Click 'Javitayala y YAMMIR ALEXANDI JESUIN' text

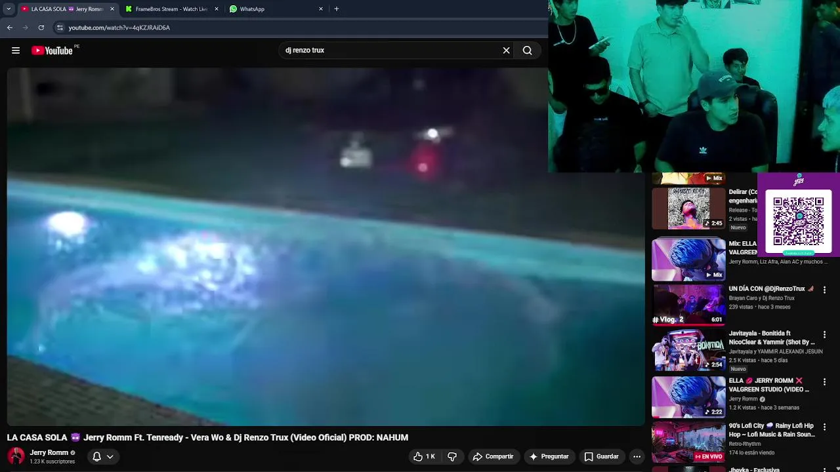pos(776,351)
